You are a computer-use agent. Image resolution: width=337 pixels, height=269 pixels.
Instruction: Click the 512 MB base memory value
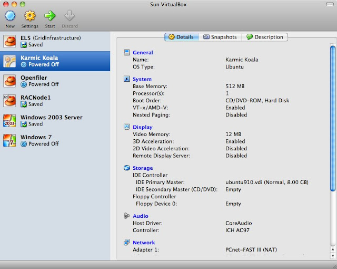pyautogui.click(x=235, y=87)
